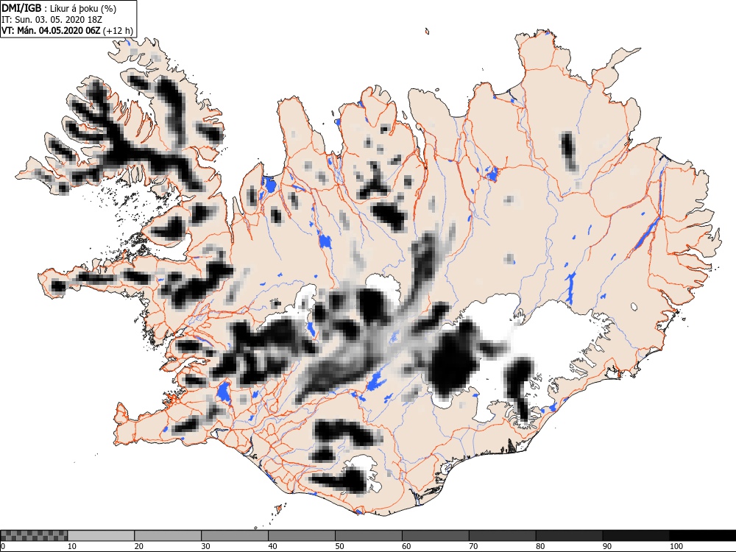The width and height of the screenshot is (736, 552).
Task: Pick the 60-70 dark gray legend band
Action: pyautogui.click(x=436, y=536)
